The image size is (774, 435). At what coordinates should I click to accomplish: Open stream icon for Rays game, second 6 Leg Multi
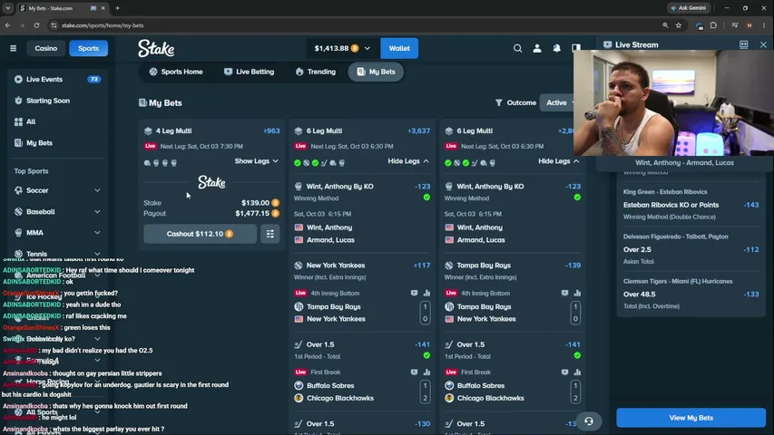(x=564, y=293)
